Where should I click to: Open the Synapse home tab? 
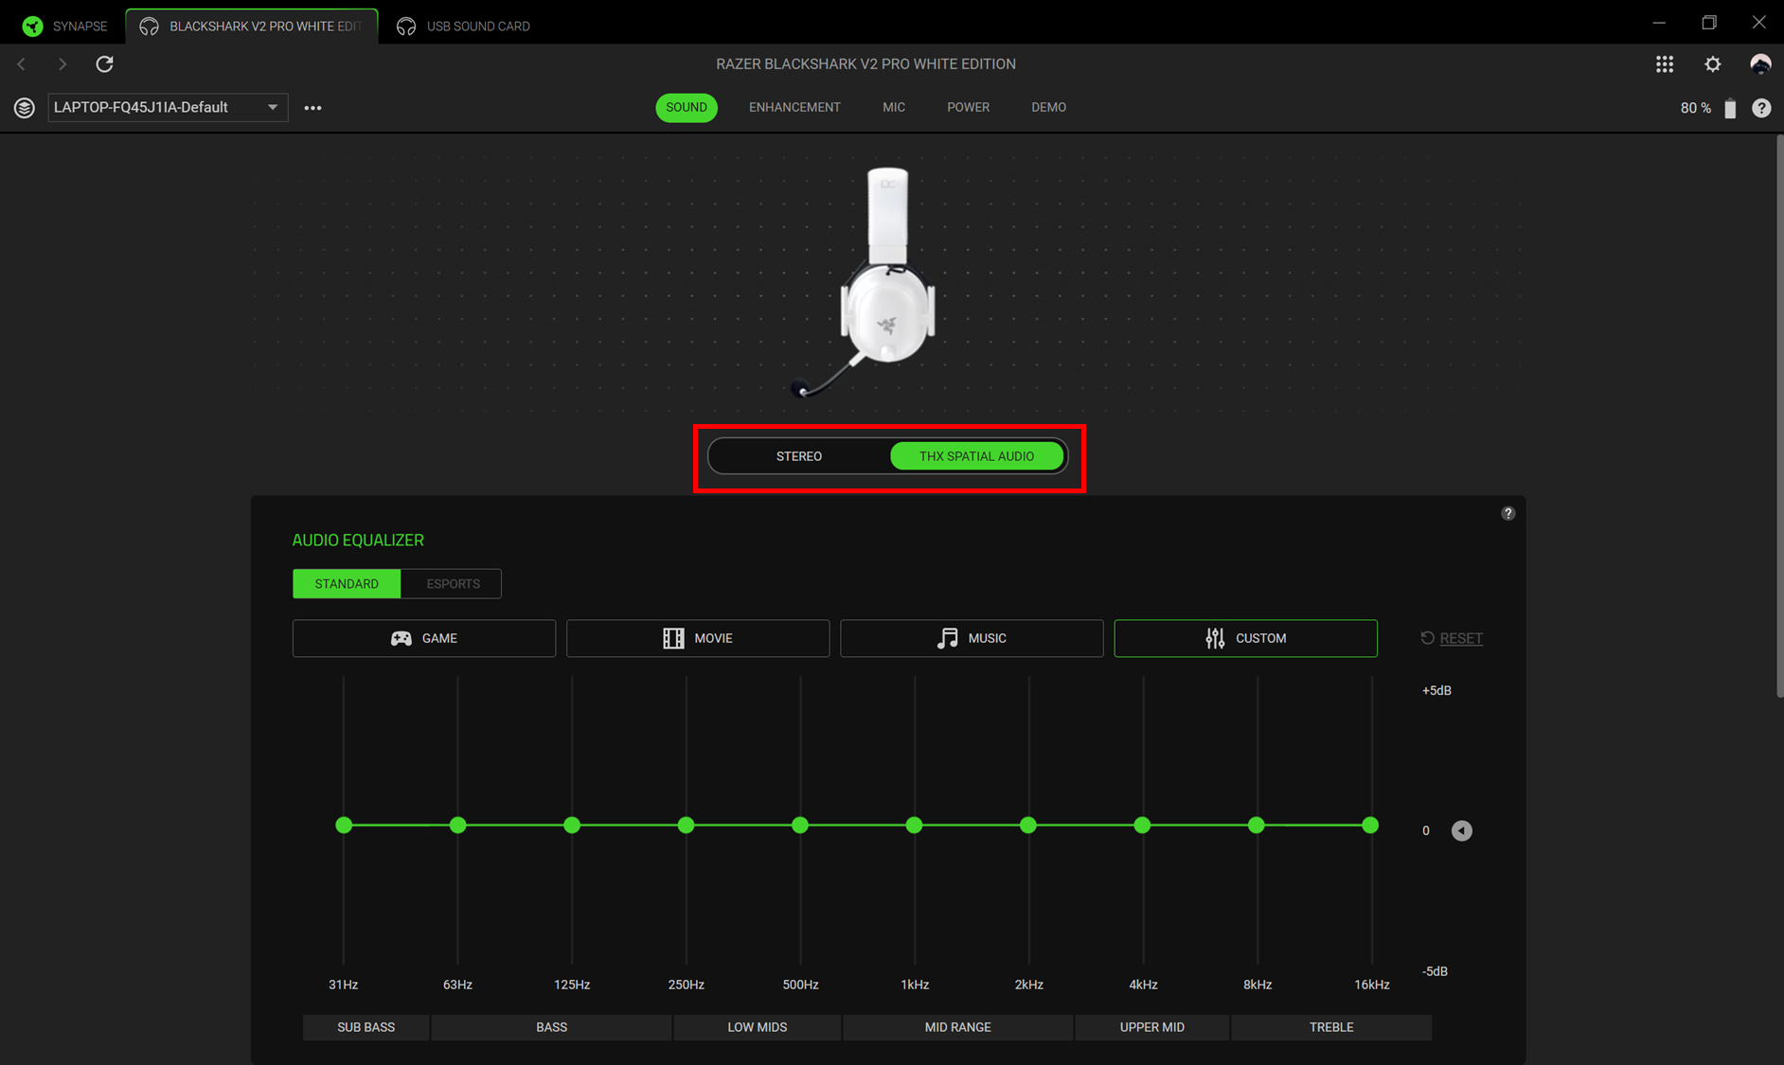coord(64,26)
